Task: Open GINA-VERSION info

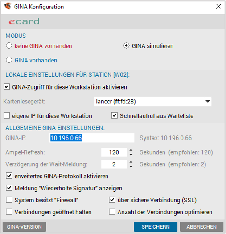Action: [25, 227]
